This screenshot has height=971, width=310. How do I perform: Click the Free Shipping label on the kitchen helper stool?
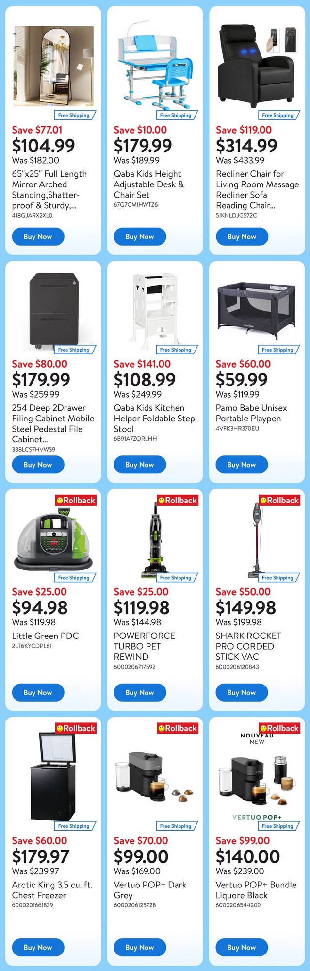[177, 350]
